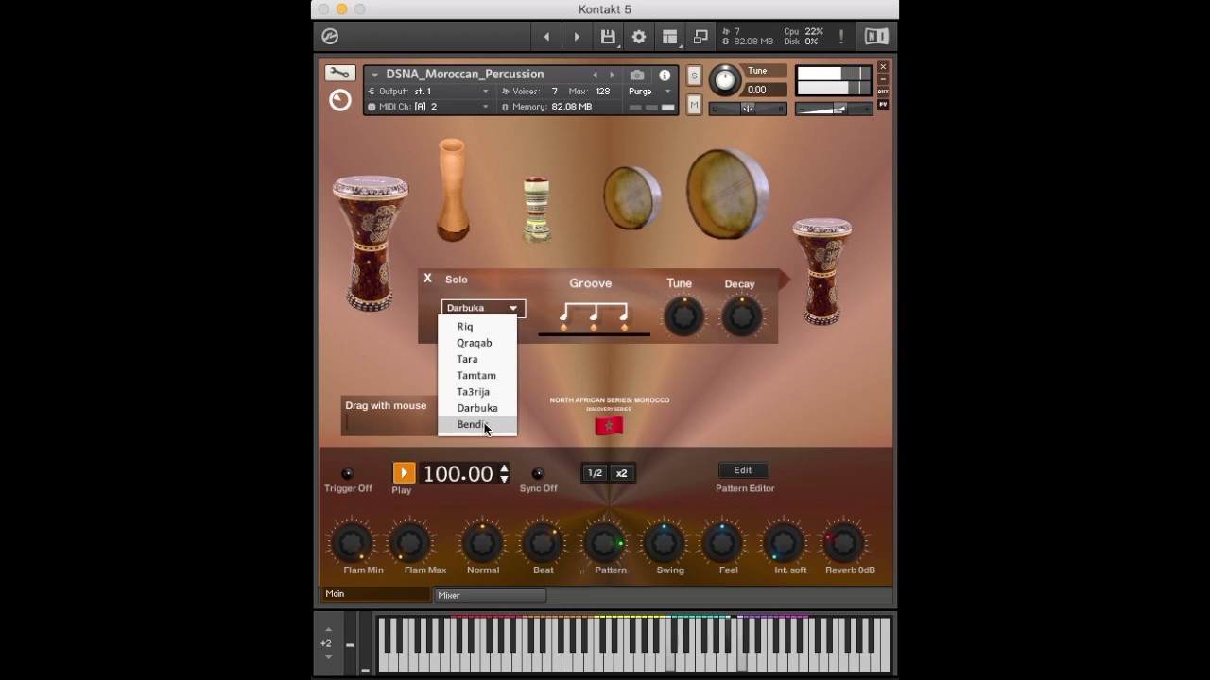The height and width of the screenshot is (680, 1210).
Task: Click the Swing knob
Action: pos(664,542)
